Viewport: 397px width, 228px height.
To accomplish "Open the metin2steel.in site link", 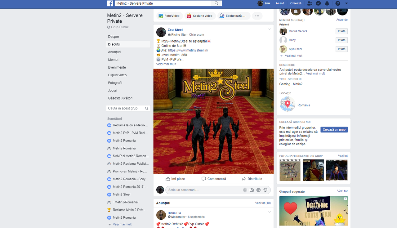I will click(x=188, y=50).
